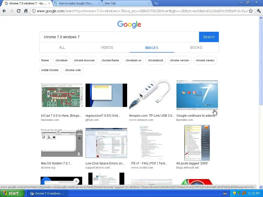The image size is (263, 197).
Task: Open the 'All posts tagged 2005' thumbnail
Action: 197,143
